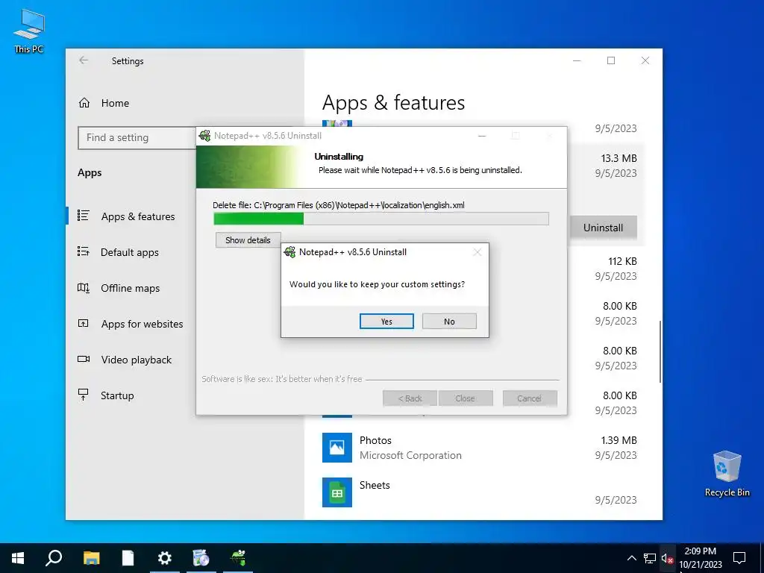Click the Microsoft Corporation publisher text

click(410, 456)
